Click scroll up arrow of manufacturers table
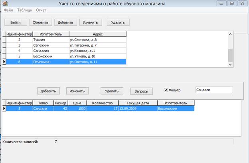249x163 pixels. click(x=230, y=34)
